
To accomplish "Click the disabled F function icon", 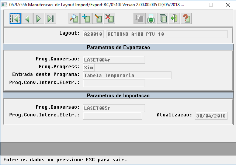I will click(x=139, y=18).
